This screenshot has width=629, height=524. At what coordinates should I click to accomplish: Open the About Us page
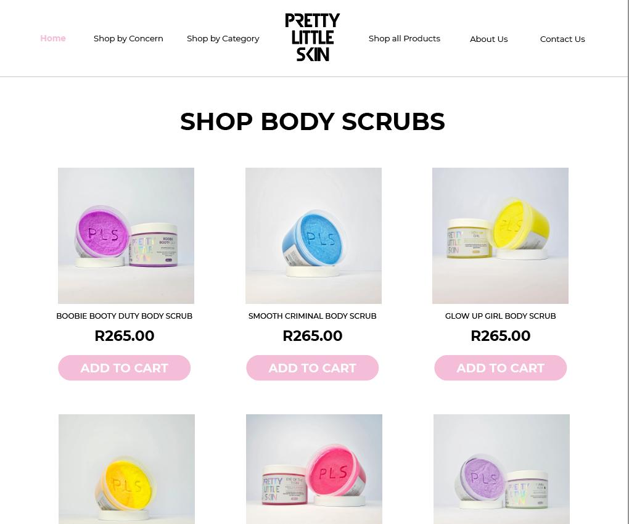pos(488,39)
